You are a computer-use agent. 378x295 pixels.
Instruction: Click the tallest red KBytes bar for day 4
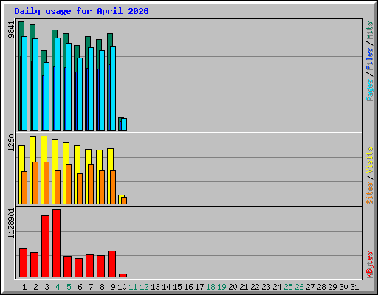[x=56, y=243]
